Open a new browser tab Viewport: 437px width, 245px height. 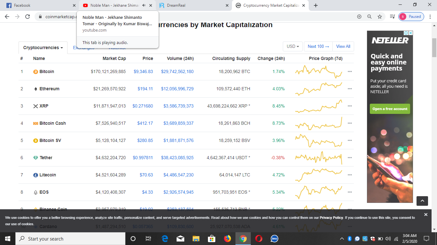(x=316, y=5)
